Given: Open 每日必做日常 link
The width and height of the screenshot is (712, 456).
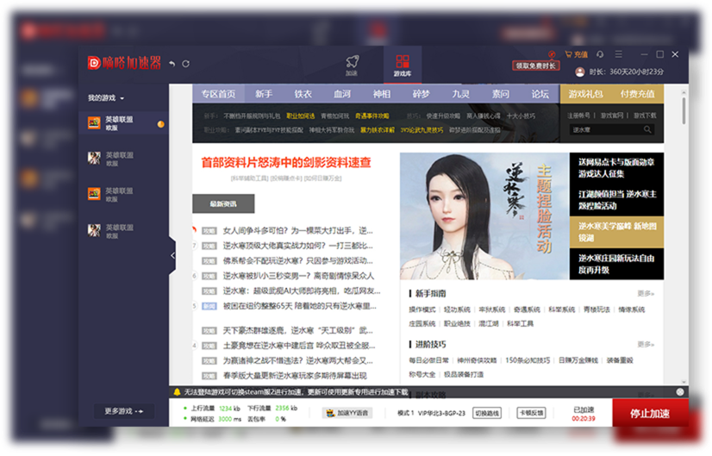Looking at the screenshot, I should 428,360.
